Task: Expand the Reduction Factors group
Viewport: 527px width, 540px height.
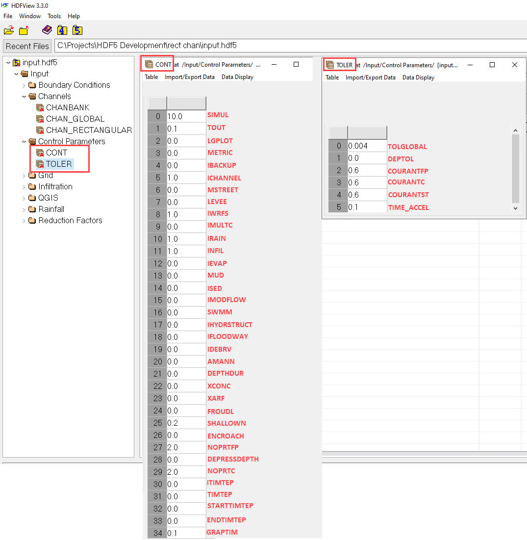Action: pos(24,221)
